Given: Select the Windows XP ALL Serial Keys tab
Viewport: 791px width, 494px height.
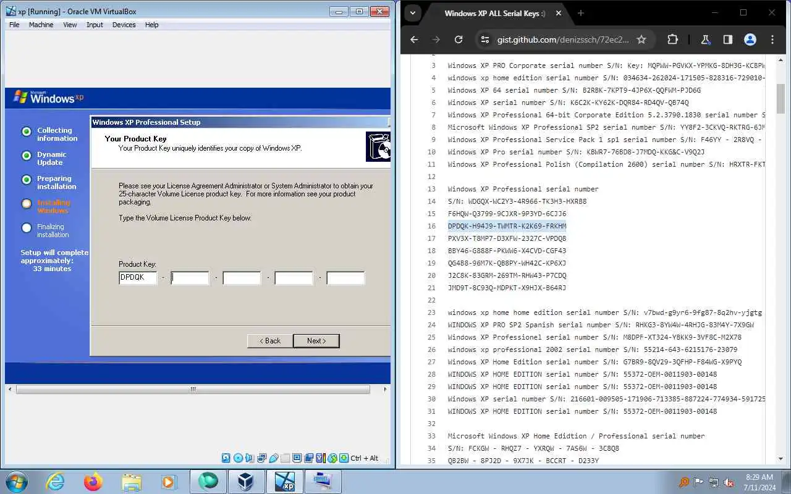Looking at the screenshot, I should coord(494,14).
